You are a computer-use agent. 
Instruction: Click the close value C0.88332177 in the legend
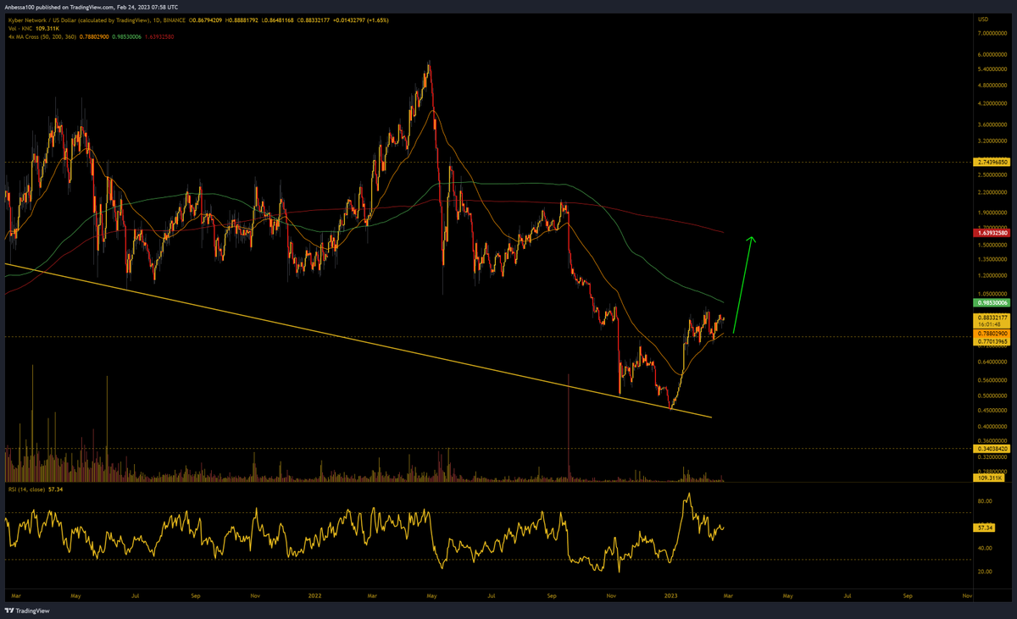[x=314, y=20]
